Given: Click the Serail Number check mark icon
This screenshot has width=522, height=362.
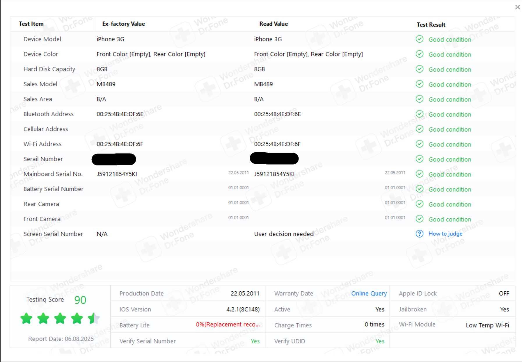Looking at the screenshot, I should click(x=420, y=159).
